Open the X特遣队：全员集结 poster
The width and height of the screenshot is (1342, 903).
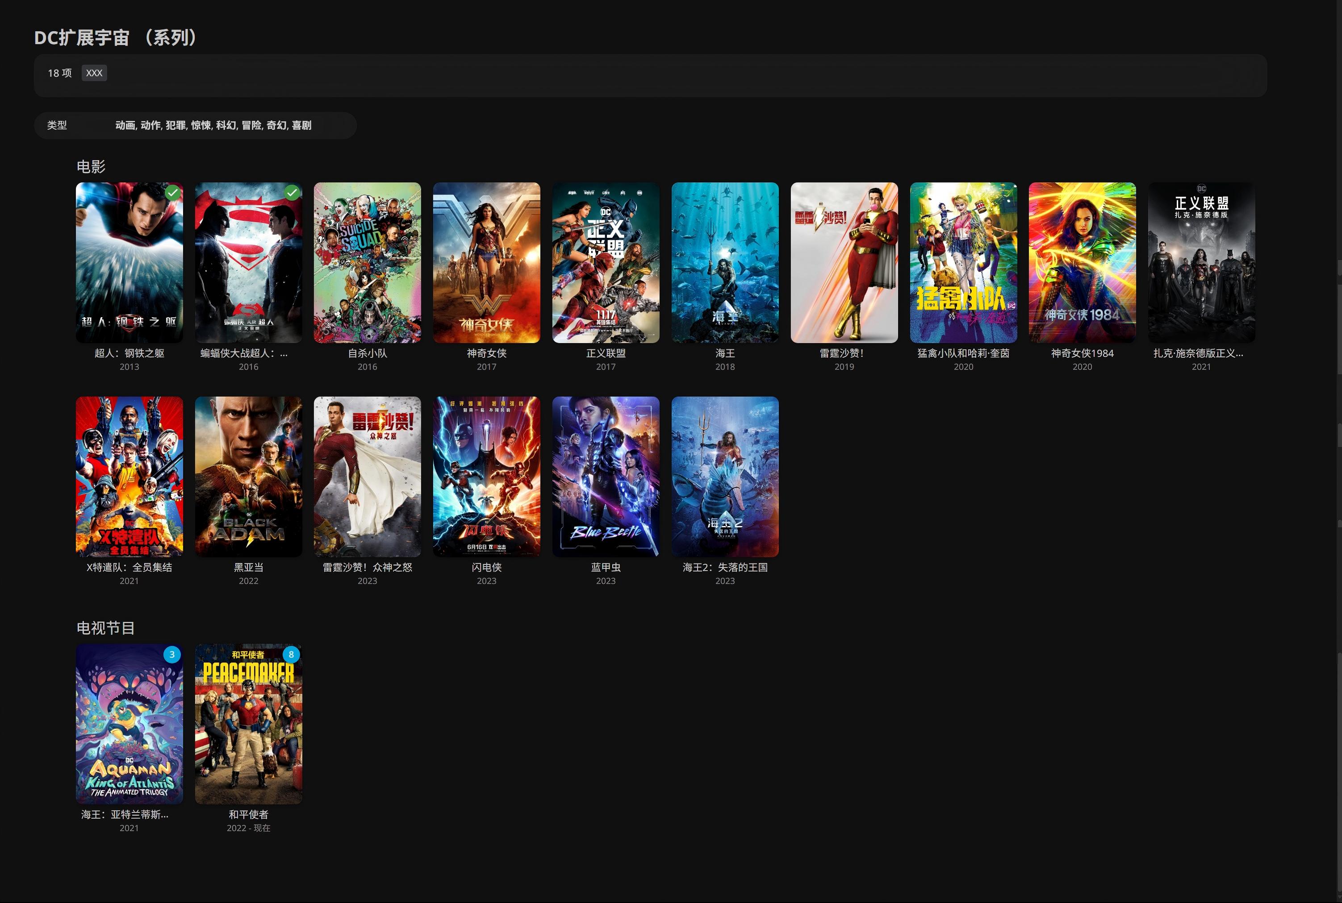[x=129, y=477]
